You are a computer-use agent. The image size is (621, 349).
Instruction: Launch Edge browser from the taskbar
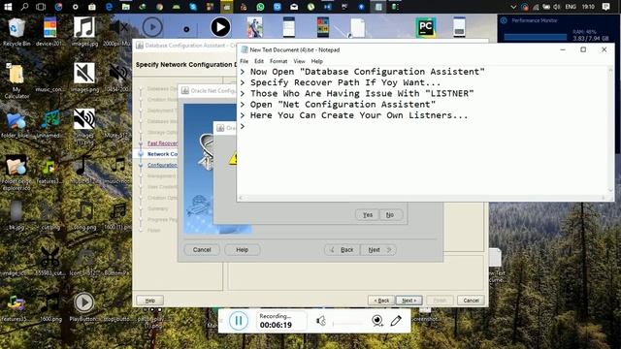pos(109,7)
